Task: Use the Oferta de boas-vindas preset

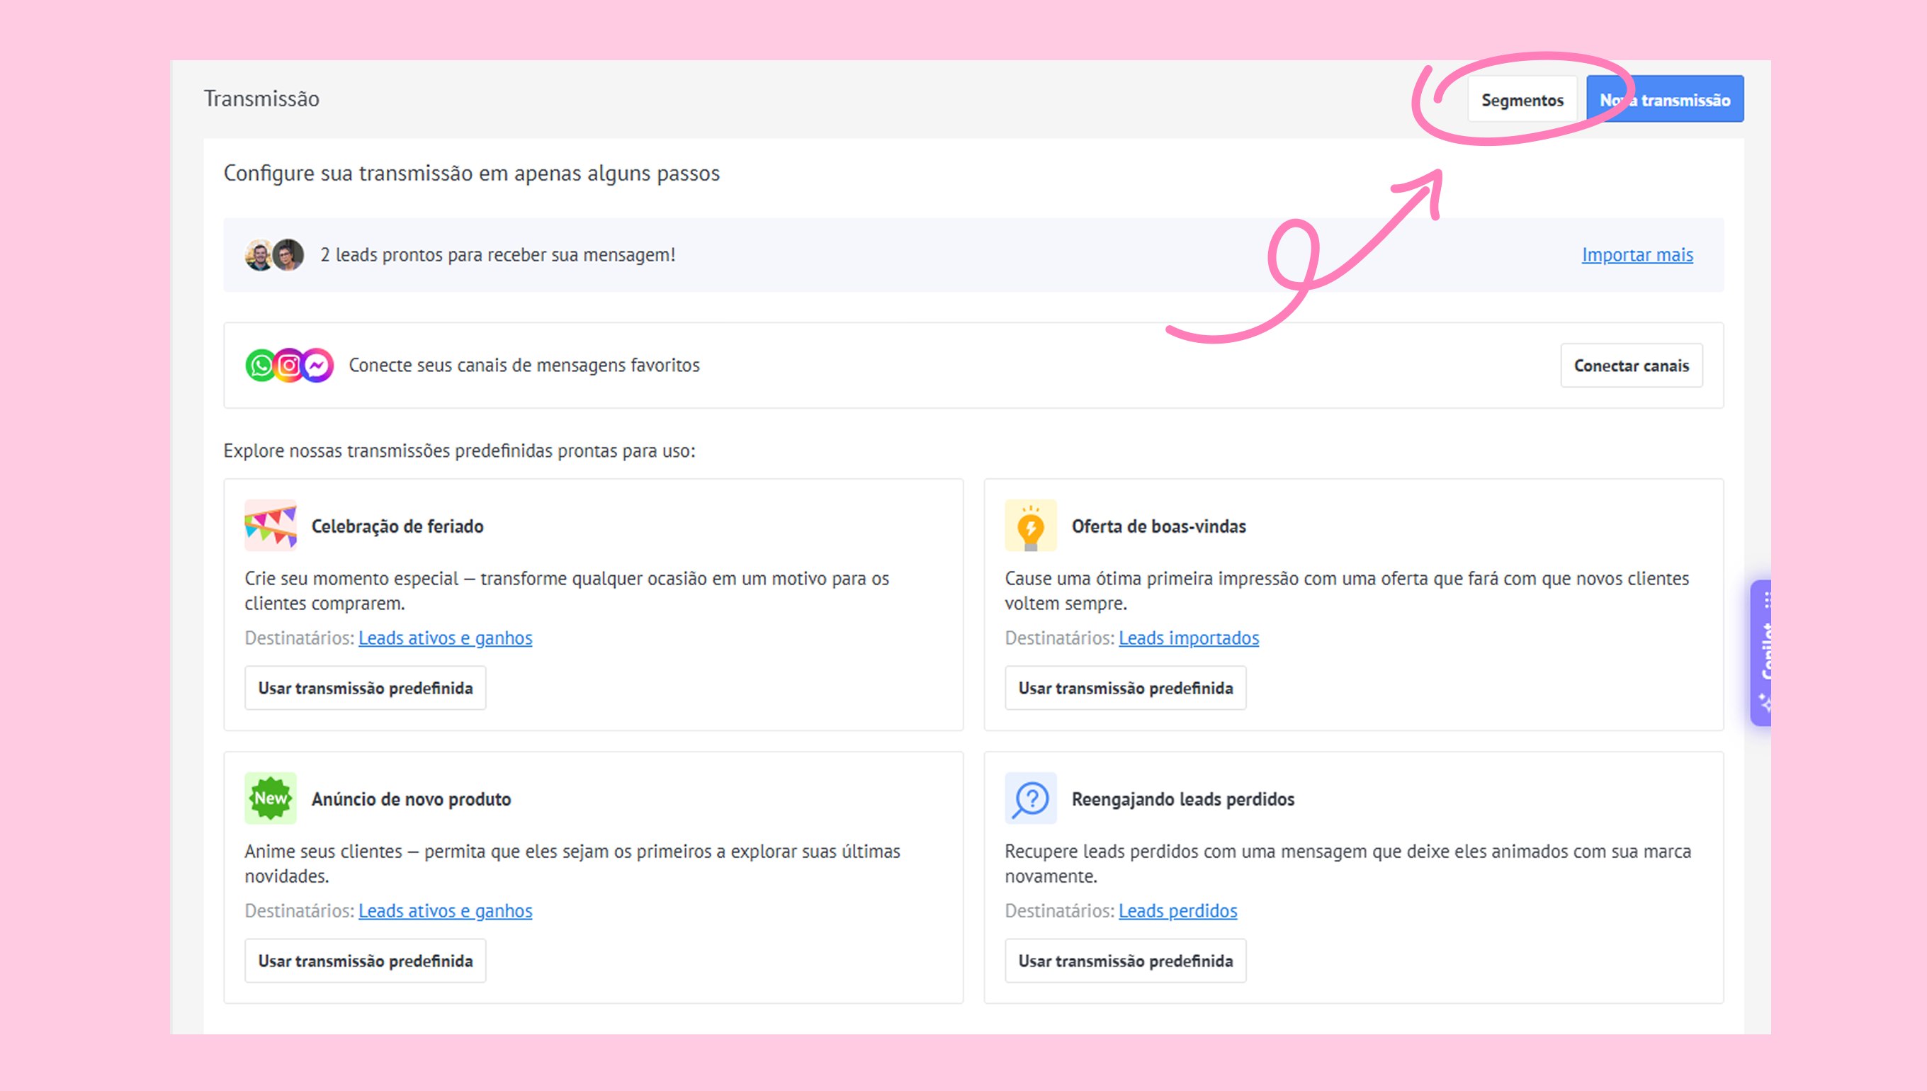Action: 1125,688
